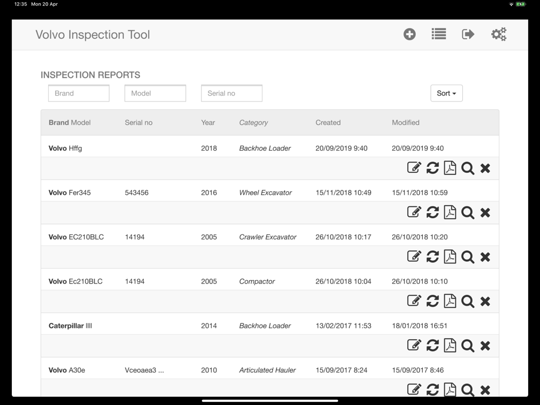Select the Volvo EC210BLC row name
Image resolution: width=540 pixels, height=405 pixels.
76,237
